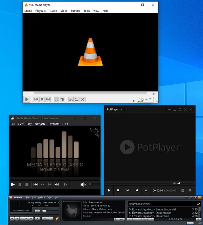
Task: Open the MPC-HC Navigate menu
Action: [x=40, y=124]
